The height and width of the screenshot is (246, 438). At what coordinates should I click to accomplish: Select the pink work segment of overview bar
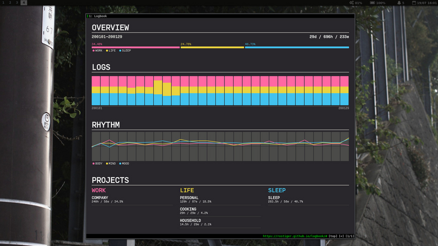tap(136, 48)
